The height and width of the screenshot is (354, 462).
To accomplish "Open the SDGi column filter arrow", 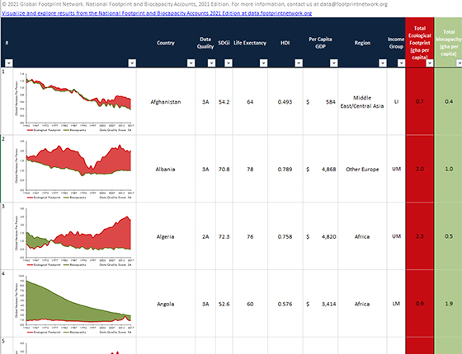I will tap(229, 63).
